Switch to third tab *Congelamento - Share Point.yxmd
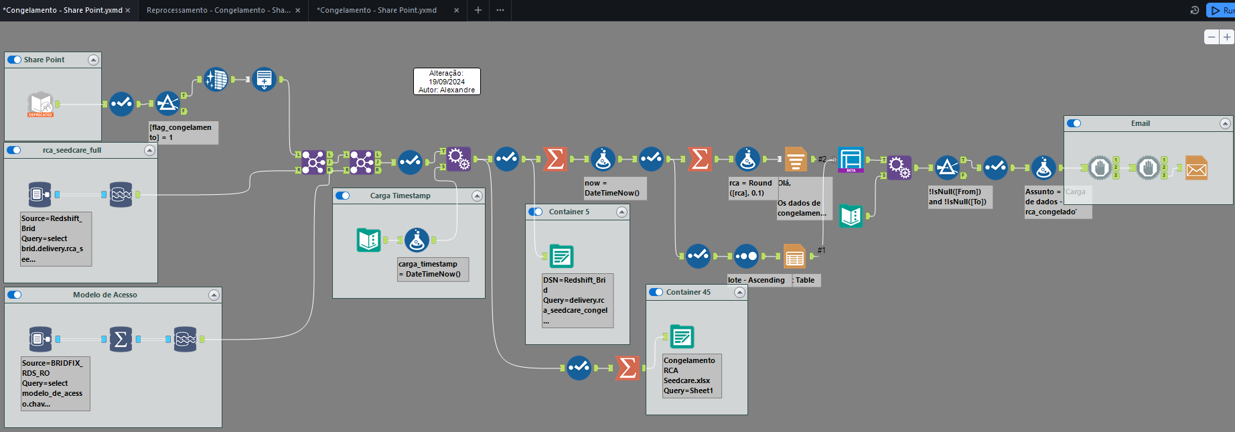1235x432 pixels. tap(376, 10)
